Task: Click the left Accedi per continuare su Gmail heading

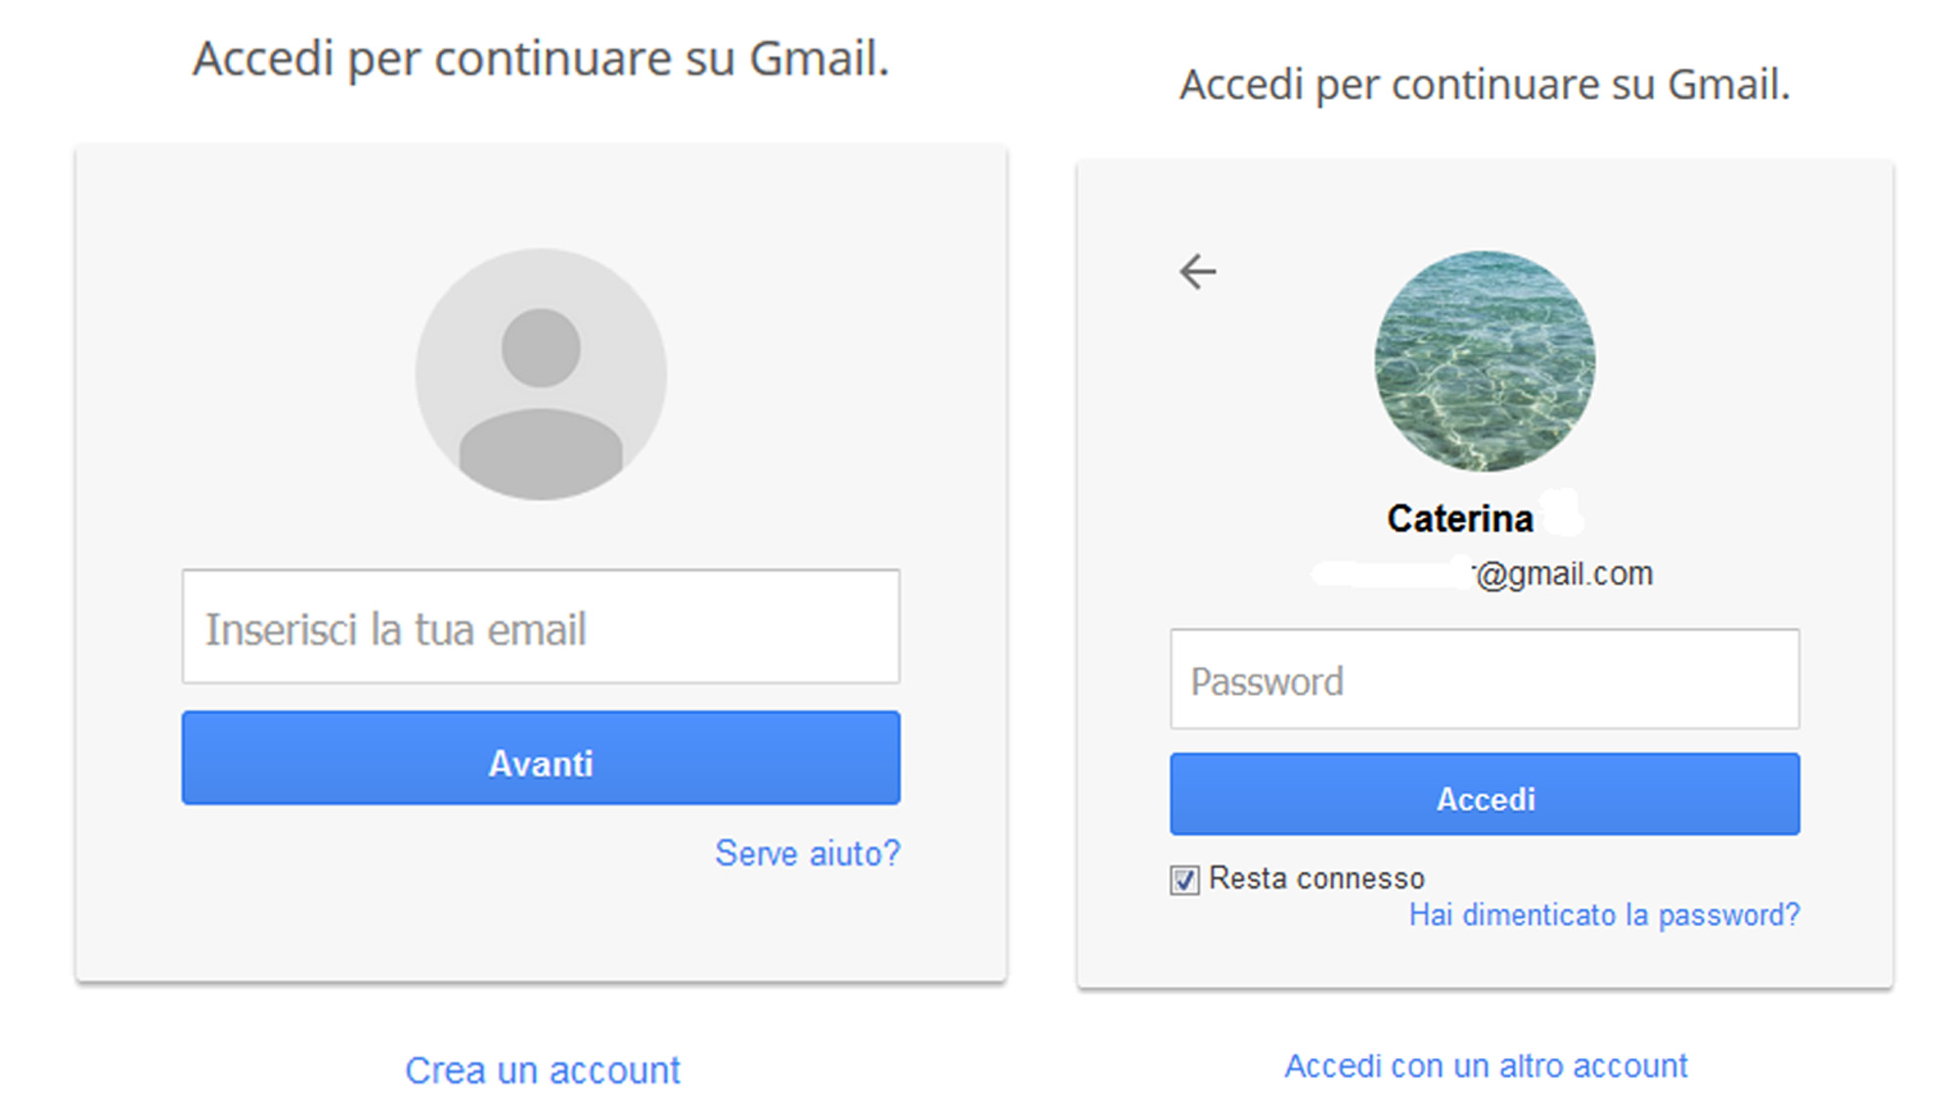Action: pos(544,59)
